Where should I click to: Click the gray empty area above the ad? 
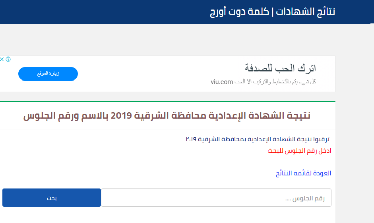point(167,39)
